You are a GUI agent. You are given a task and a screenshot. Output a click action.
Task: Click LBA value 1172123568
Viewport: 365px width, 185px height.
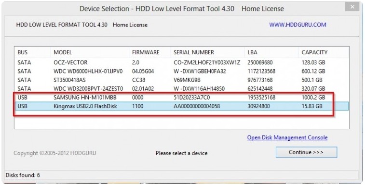[261, 71]
